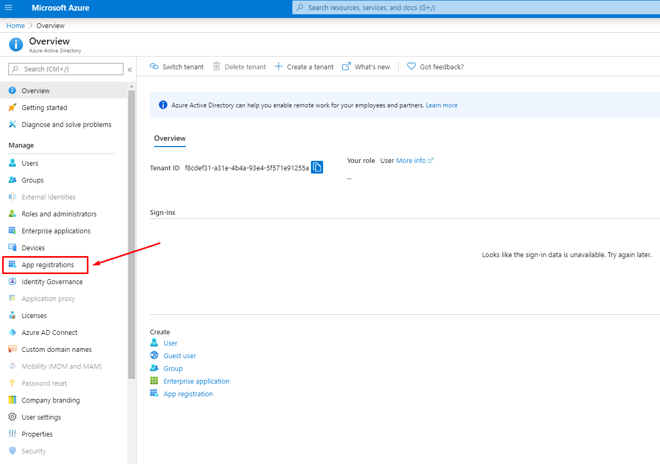Click the Licenses icon in sidebar

pos(12,315)
